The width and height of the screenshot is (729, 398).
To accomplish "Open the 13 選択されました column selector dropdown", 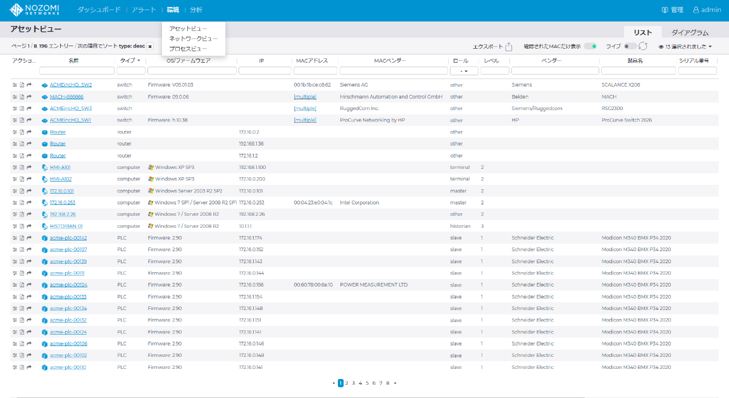I will point(685,46).
